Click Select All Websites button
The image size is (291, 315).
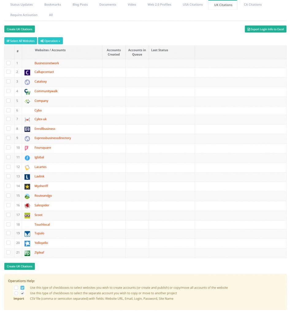pyautogui.click(x=21, y=41)
